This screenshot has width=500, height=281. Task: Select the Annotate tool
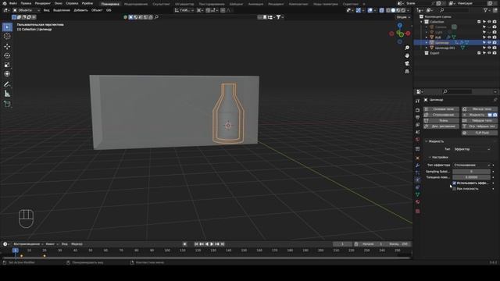(7, 84)
